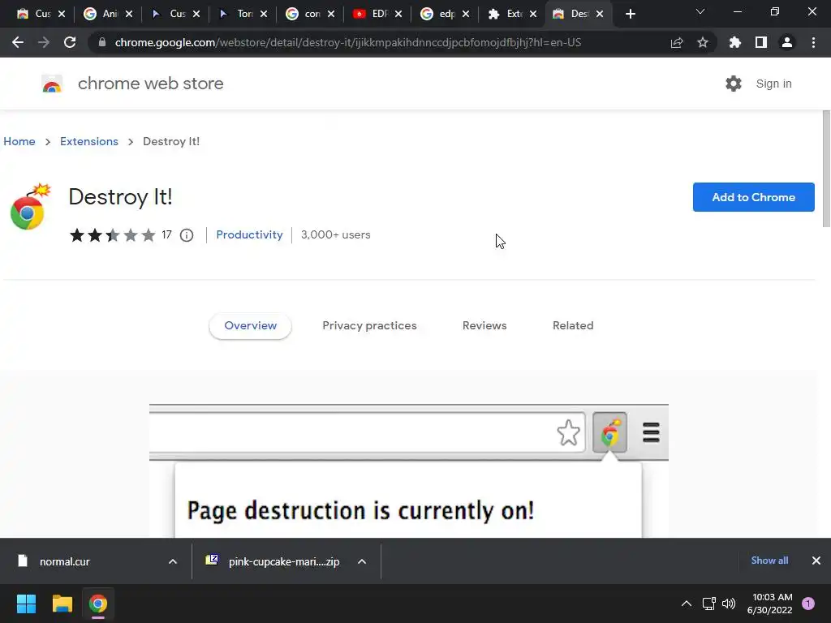Click Add to Chrome button

tap(753, 197)
